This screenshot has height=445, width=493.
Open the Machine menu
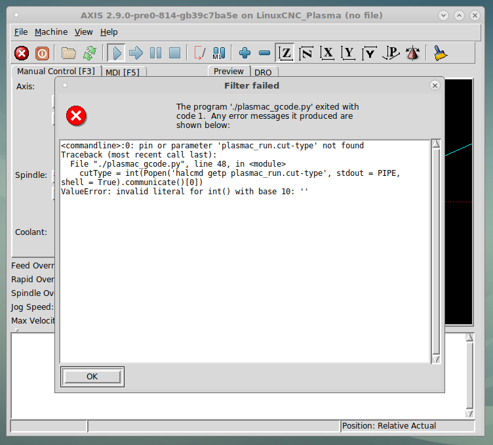51,32
